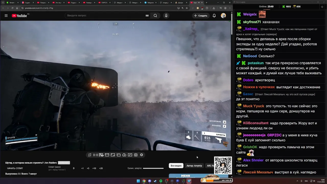Open the Chrome extensions puzzle icon
Image resolution: width=327 pixels, height=184 pixels.
tap(207, 8)
